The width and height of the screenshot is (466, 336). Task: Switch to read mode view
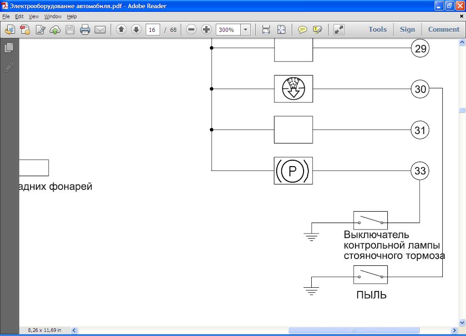click(339, 30)
